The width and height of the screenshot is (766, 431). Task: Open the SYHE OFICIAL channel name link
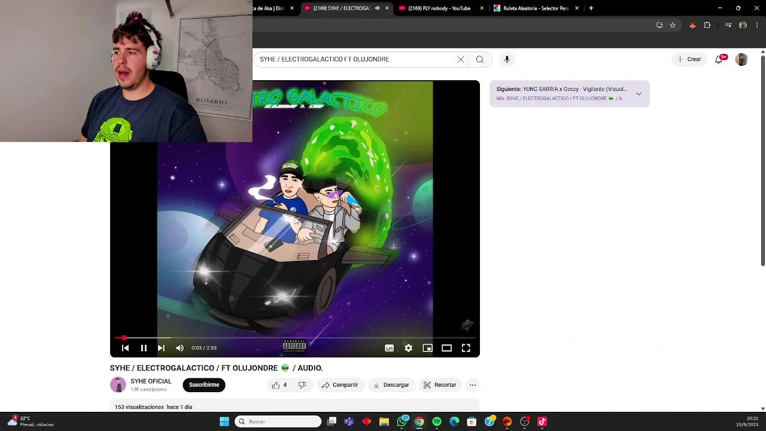[x=151, y=381]
